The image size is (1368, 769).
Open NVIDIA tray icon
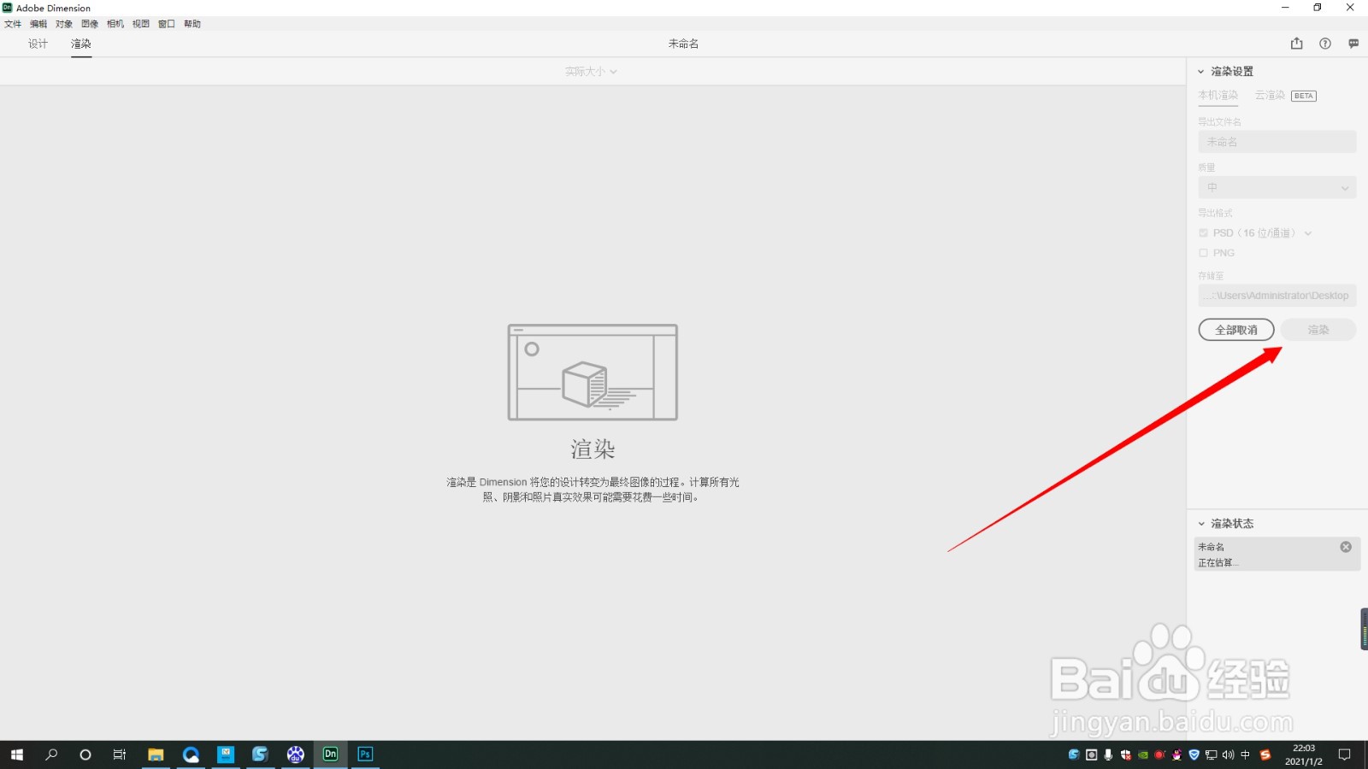coord(1143,754)
